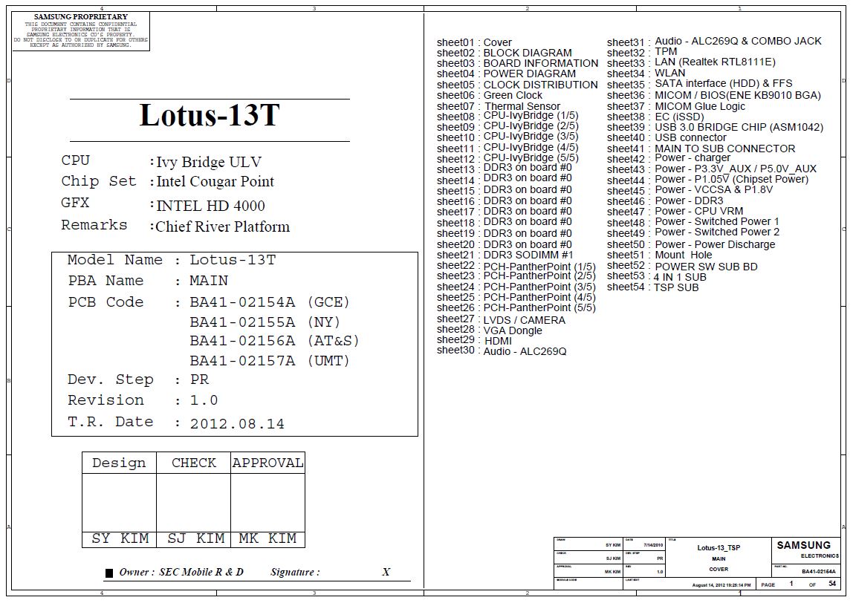Click "sheet43 : Power - P3.3V_AUX / P5.0V_AUX"

tap(712, 169)
